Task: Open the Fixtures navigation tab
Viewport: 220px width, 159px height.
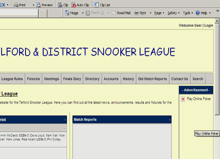Action: point(33,79)
